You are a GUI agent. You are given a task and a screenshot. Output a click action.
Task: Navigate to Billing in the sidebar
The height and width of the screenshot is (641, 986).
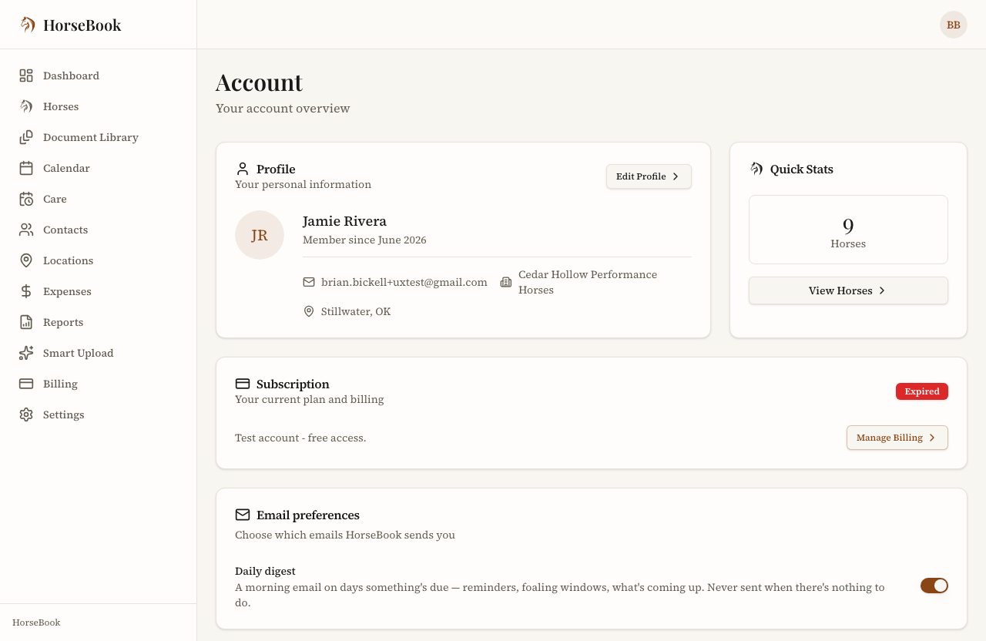coord(99,384)
